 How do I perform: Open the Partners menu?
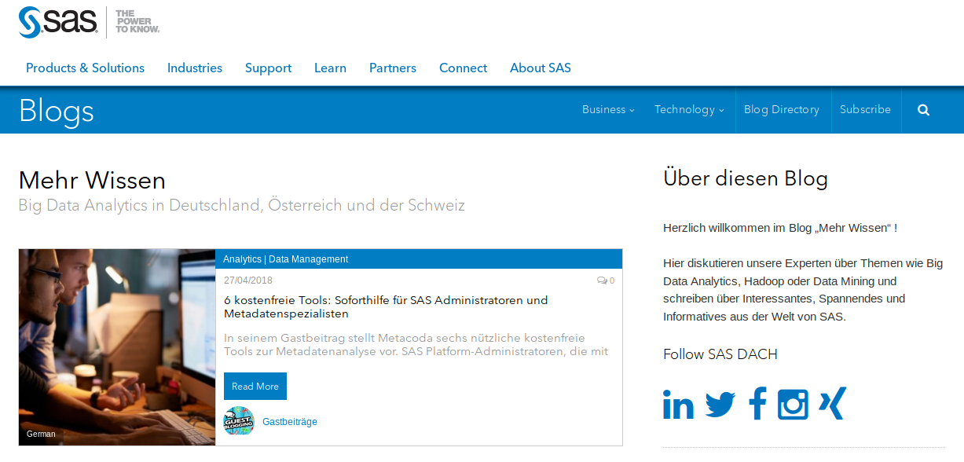[393, 68]
